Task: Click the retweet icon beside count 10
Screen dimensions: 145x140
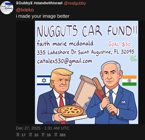Action: (30, 135)
